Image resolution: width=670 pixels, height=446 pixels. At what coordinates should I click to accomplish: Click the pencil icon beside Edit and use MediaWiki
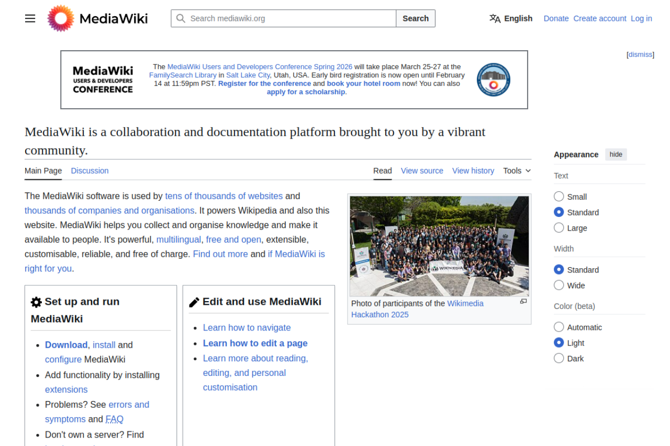(194, 301)
